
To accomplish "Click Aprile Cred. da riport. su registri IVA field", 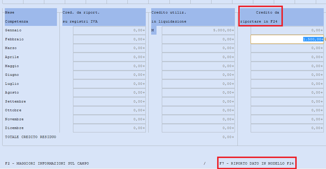I will [x=109, y=57].
